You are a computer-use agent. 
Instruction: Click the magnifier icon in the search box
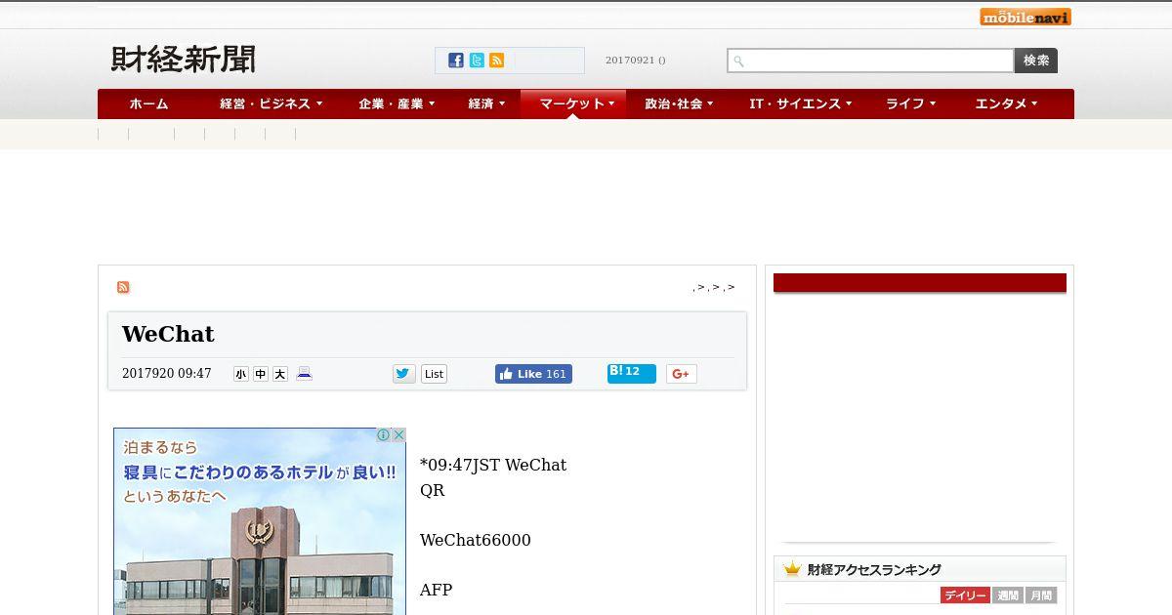(x=739, y=61)
